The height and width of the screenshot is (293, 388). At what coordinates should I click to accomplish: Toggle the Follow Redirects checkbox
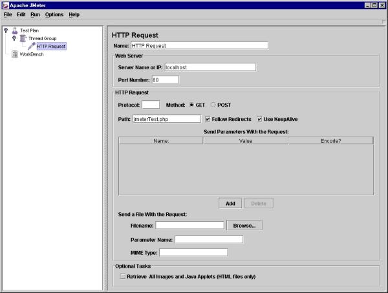pos(208,119)
